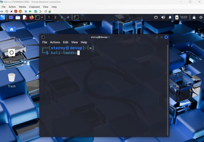Open the terminal View menu
The image size is (204, 142).
[74, 42]
